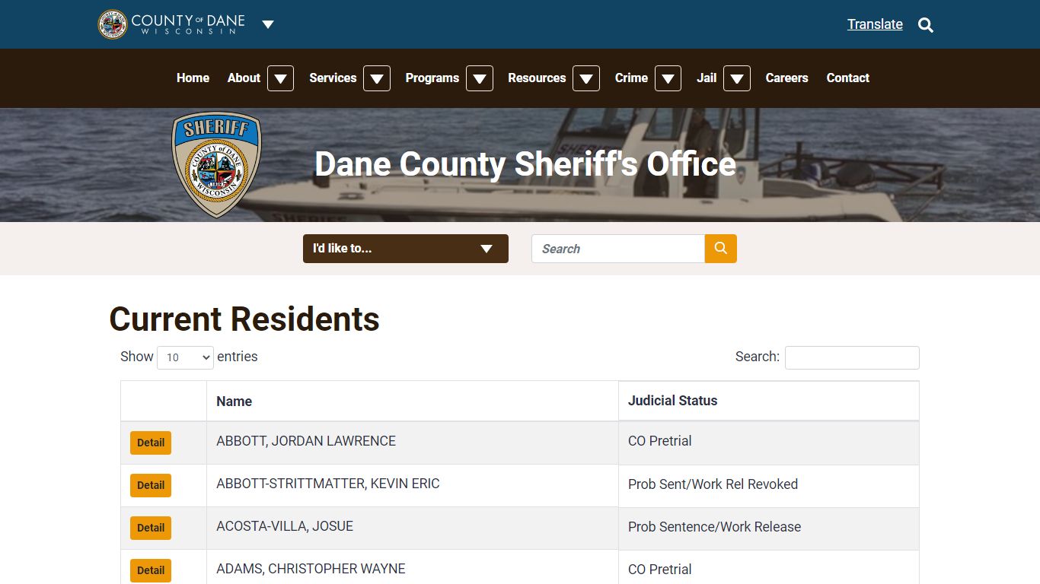Open the I'd like to... dropdown

click(406, 249)
